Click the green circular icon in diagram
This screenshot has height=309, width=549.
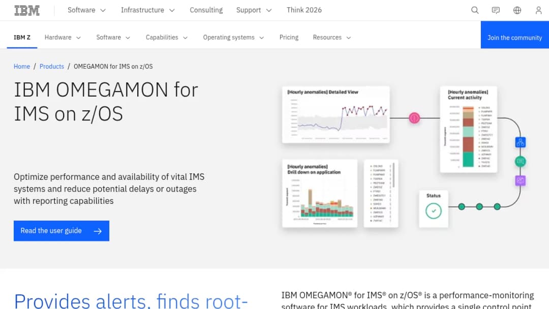(521, 161)
